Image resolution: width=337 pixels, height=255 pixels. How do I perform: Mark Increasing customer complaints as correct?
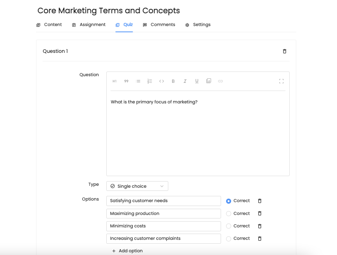[x=228, y=239]
